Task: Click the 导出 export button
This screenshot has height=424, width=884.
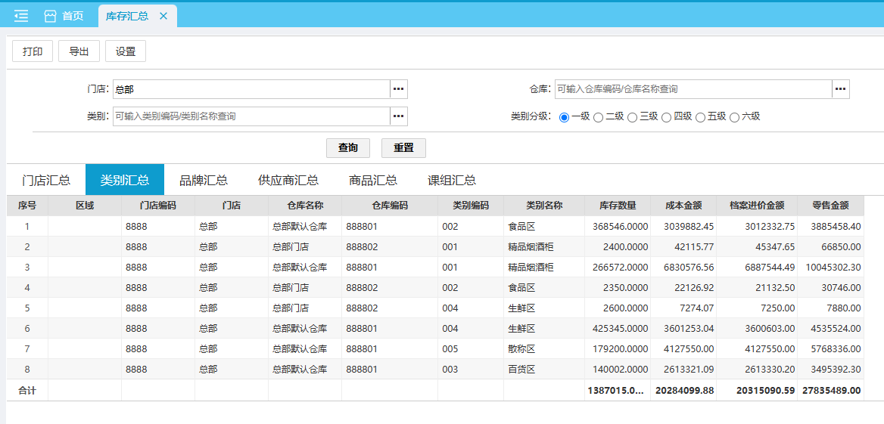Action: tap(79, 51)
